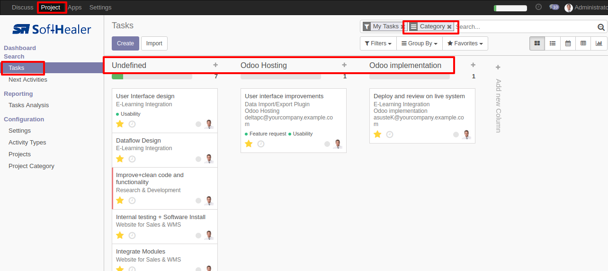Open activity clock on Deploy and review card
Viewport: 608px width, 271px height.
pos(390,135)
